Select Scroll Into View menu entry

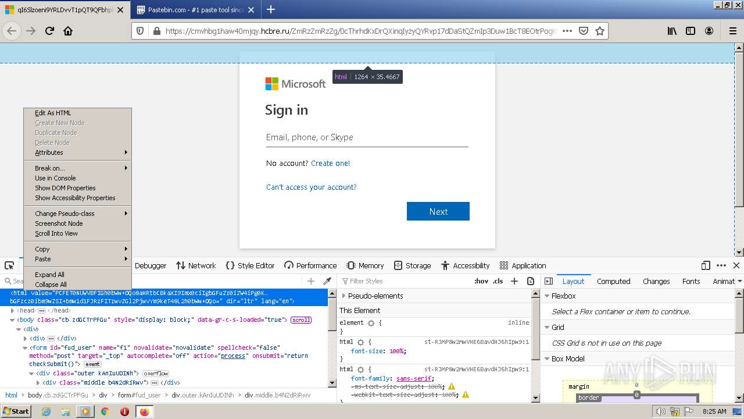[x=78, y=233]
